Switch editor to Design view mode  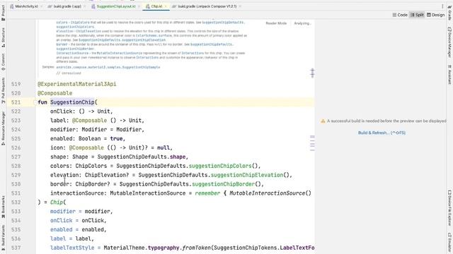coord(436,15)
